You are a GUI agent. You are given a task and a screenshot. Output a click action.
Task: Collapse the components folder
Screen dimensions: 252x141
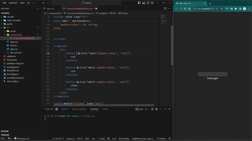click(x=16, y=35)
